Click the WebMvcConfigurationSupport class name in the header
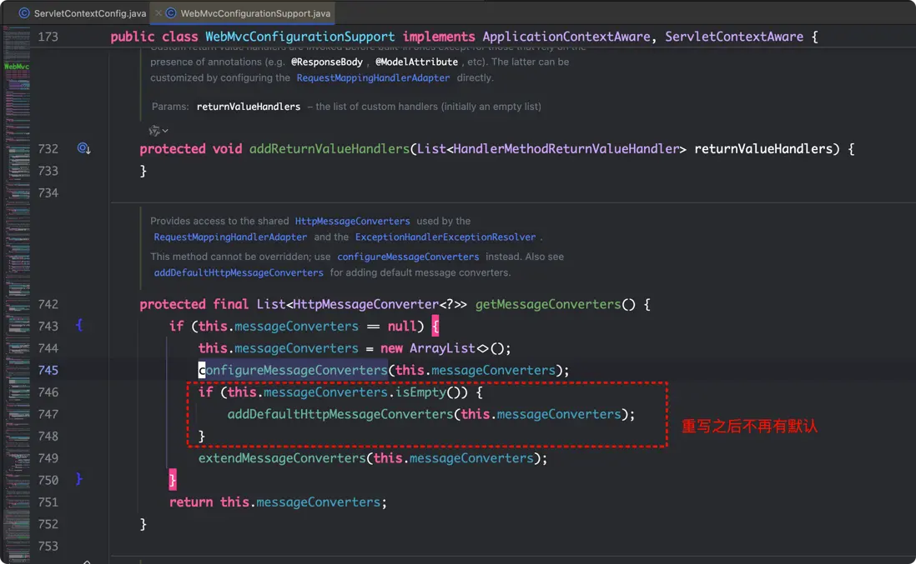 (299, 37)
